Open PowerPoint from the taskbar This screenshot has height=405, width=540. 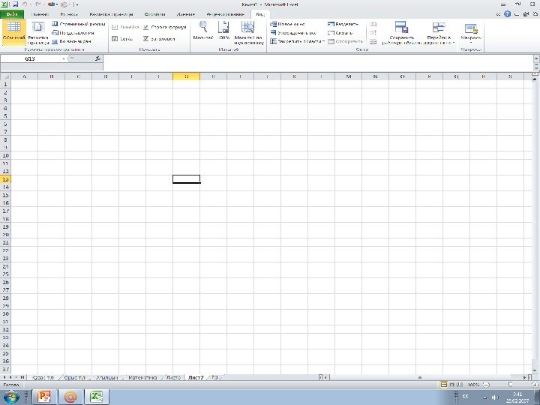pos(44,397)
